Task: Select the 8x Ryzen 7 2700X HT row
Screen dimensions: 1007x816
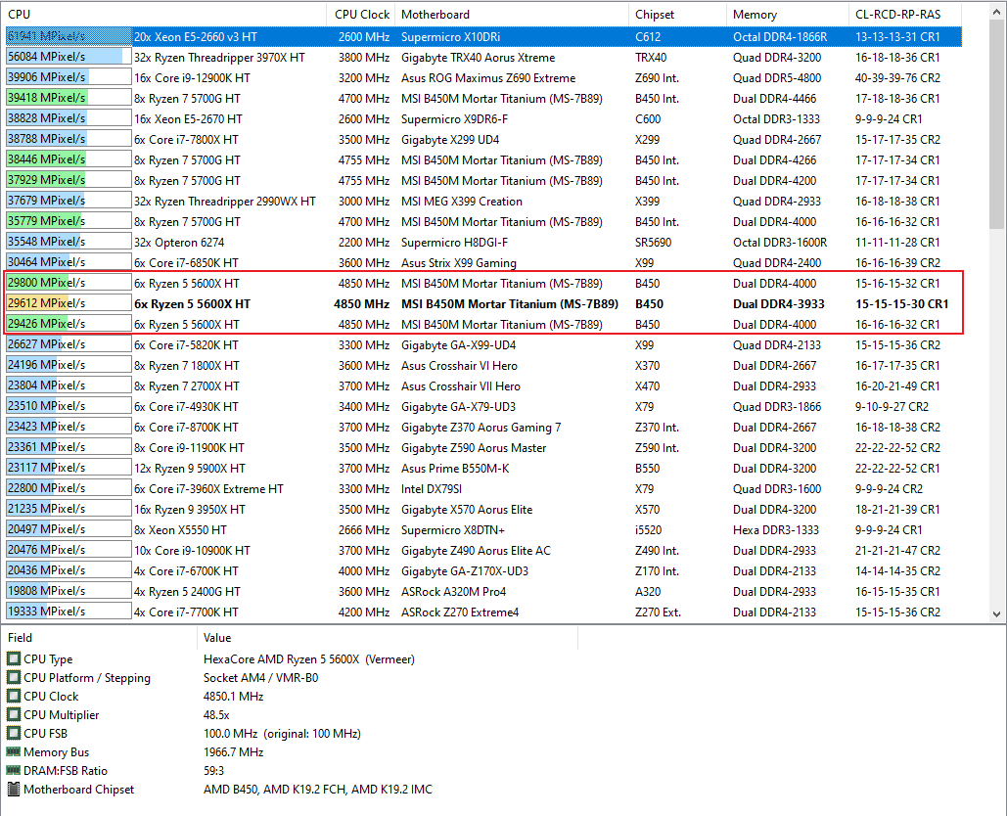Action: click(x=483, y=385)
